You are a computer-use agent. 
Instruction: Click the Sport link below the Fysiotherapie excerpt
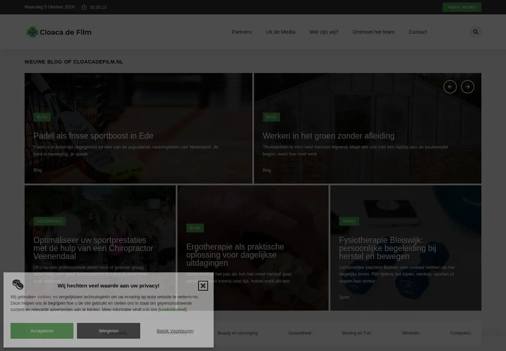tap(344, 297)
